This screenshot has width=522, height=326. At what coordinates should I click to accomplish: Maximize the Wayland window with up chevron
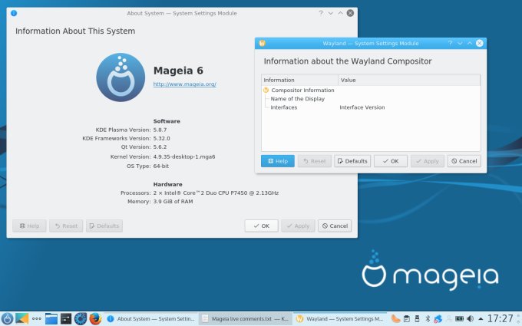(x=469, y=43)
